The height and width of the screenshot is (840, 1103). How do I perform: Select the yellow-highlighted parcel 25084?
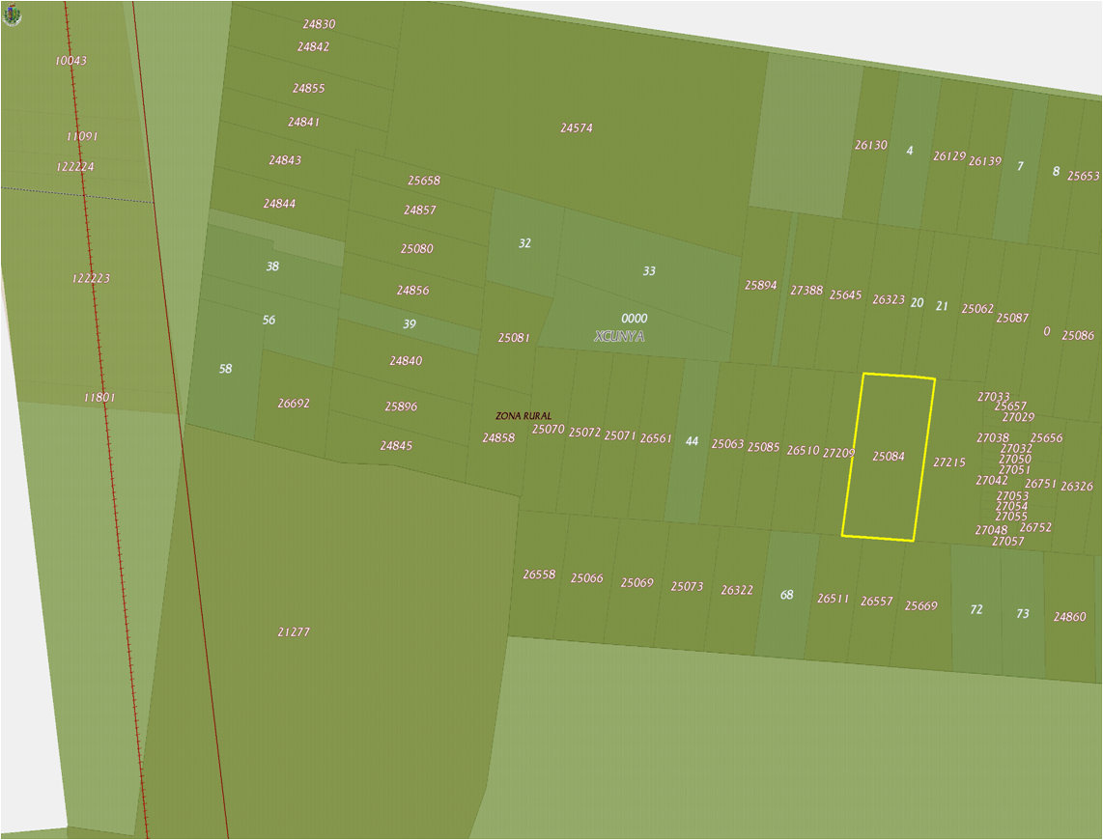pyautogui.click(x=888, y=457)
